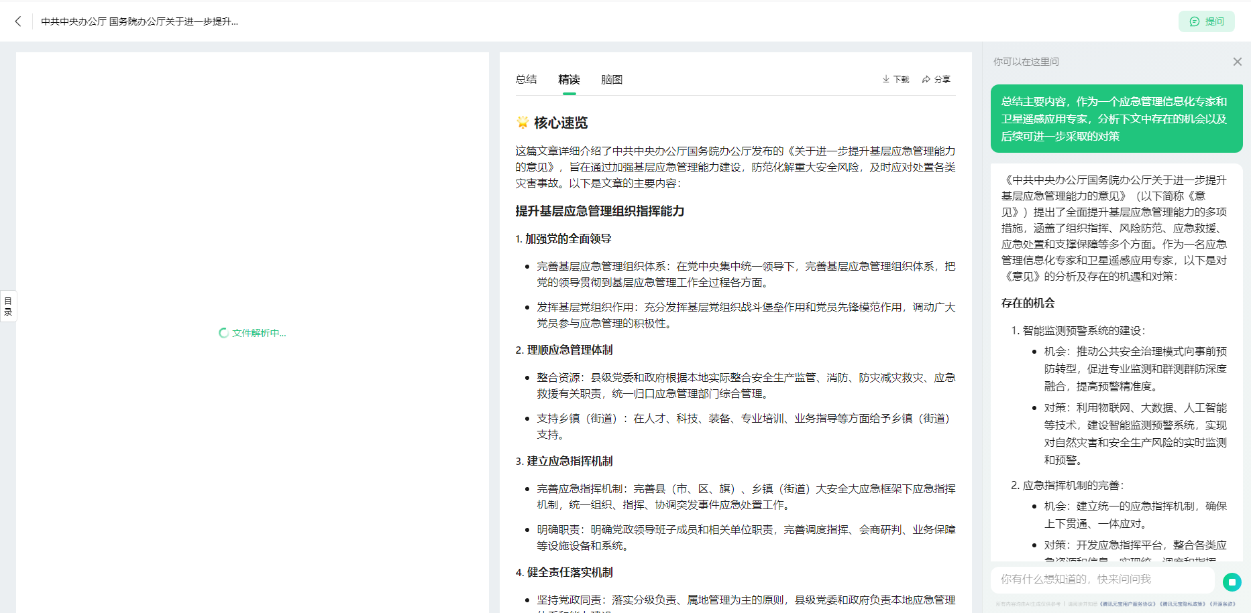Click heading 4. 健全责任落实机制
1251x613 pixels.
tap(564, 573)
